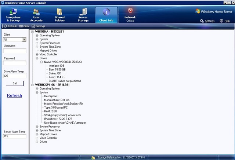
Task: Select 'RAM: 2 GB' row
Action: [51, 111]
